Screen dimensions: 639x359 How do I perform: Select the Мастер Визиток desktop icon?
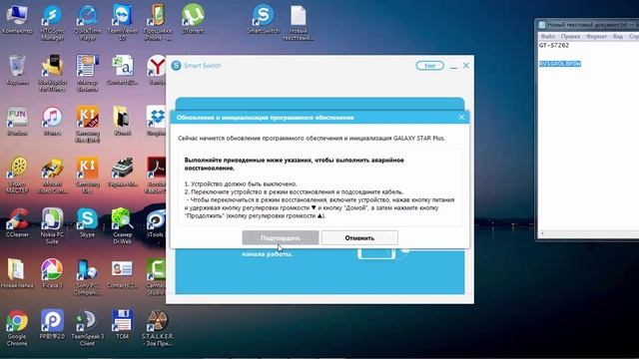(x=87, y=73)
